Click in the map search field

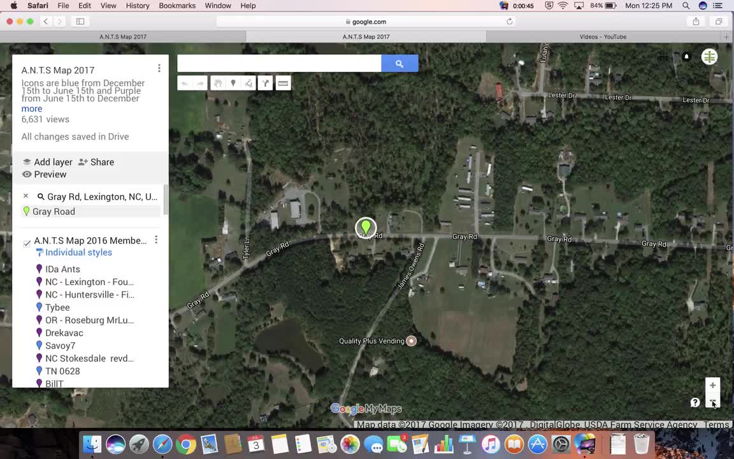pyautogui.click(x=279, y=63)
